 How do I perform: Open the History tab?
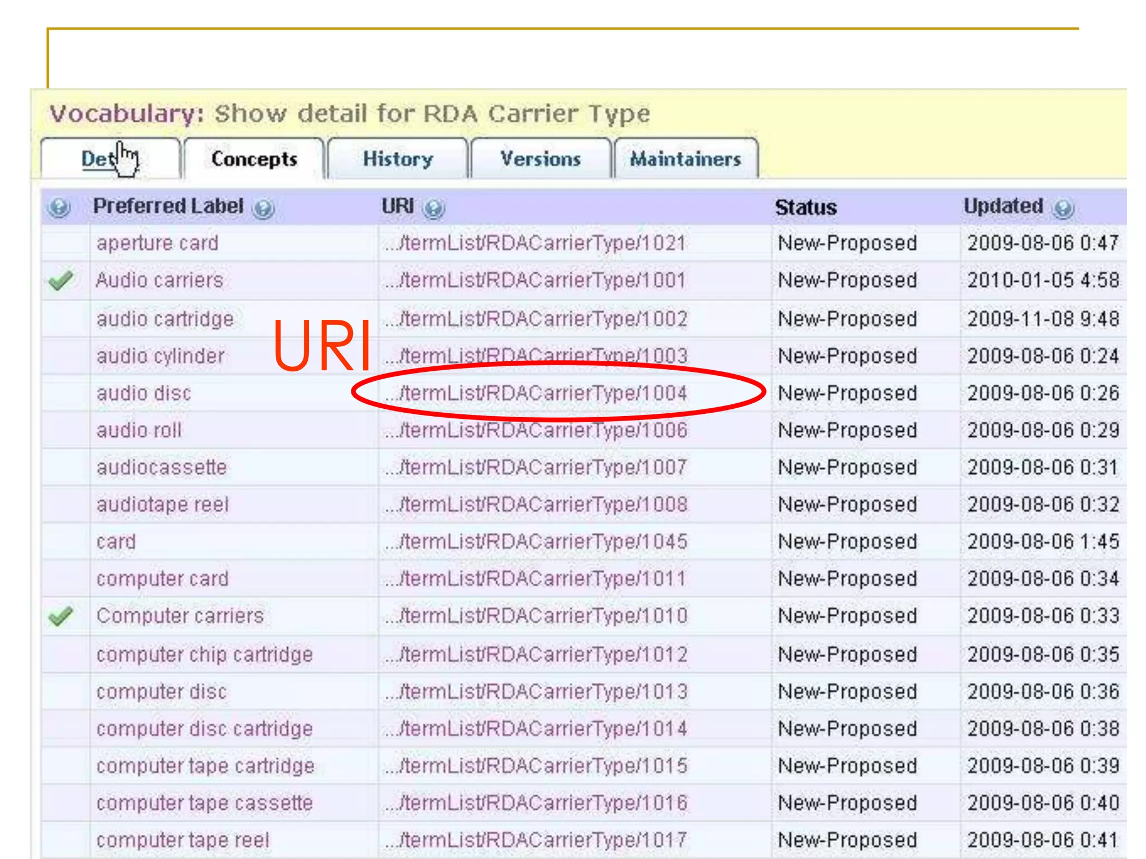(x=398, y=159)
